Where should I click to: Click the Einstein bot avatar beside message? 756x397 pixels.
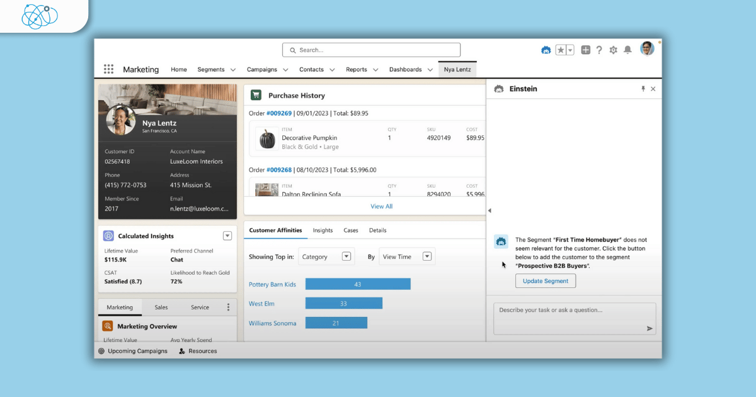(x=501, y=241)
